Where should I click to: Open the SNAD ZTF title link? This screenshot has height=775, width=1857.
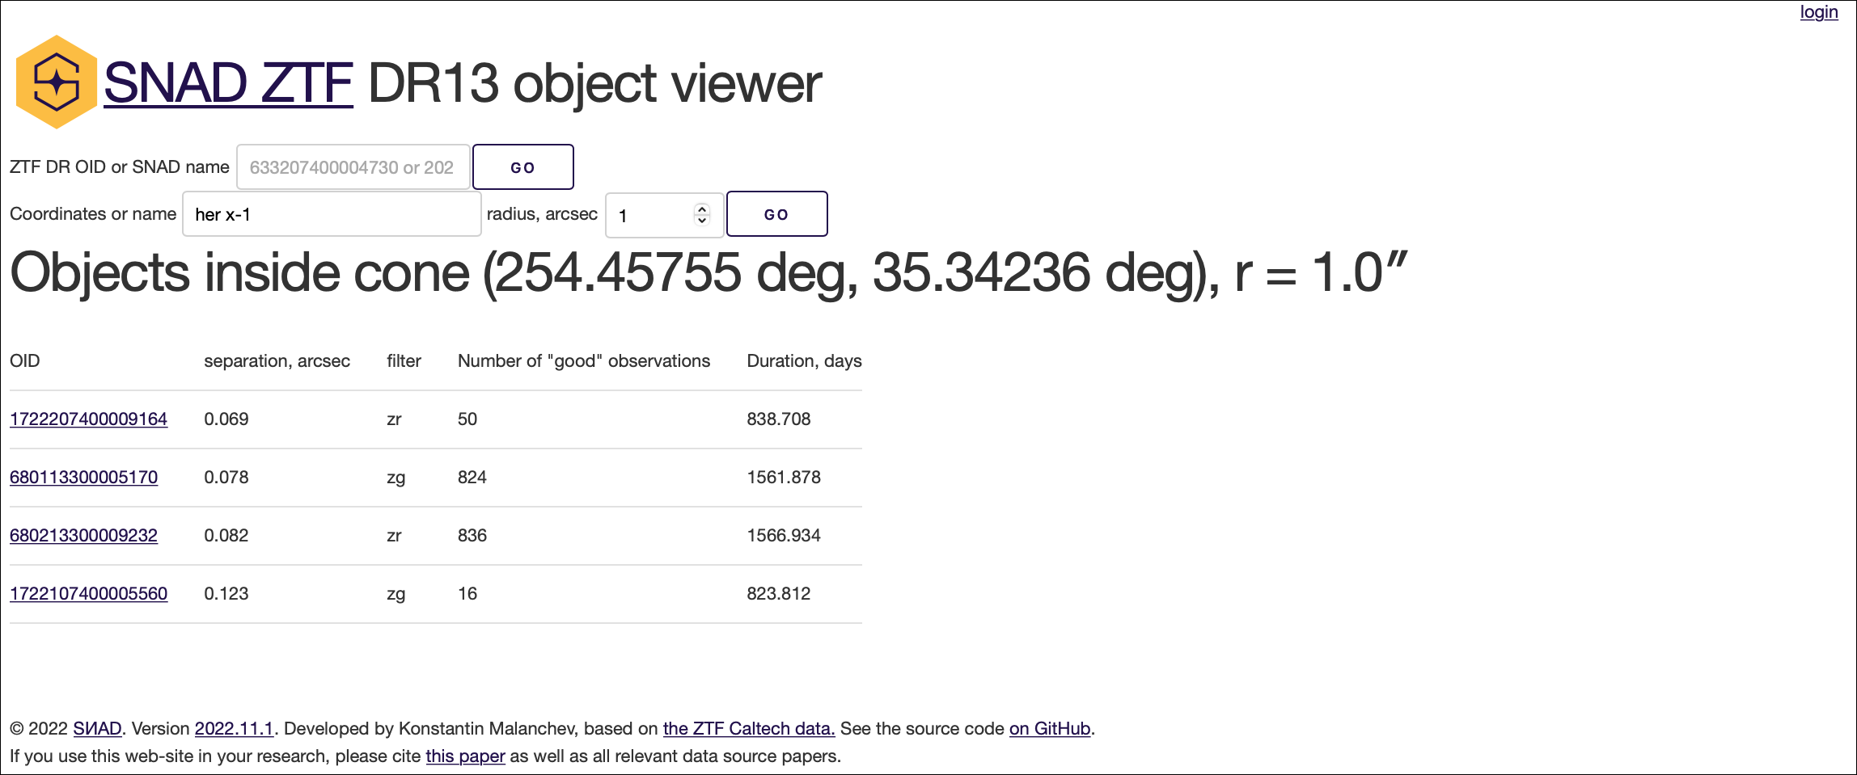click(x=228, y=83)
